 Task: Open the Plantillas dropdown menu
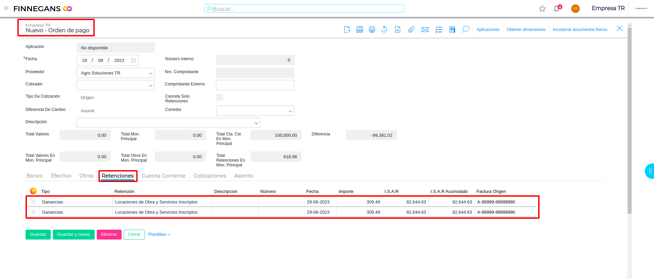159,234
